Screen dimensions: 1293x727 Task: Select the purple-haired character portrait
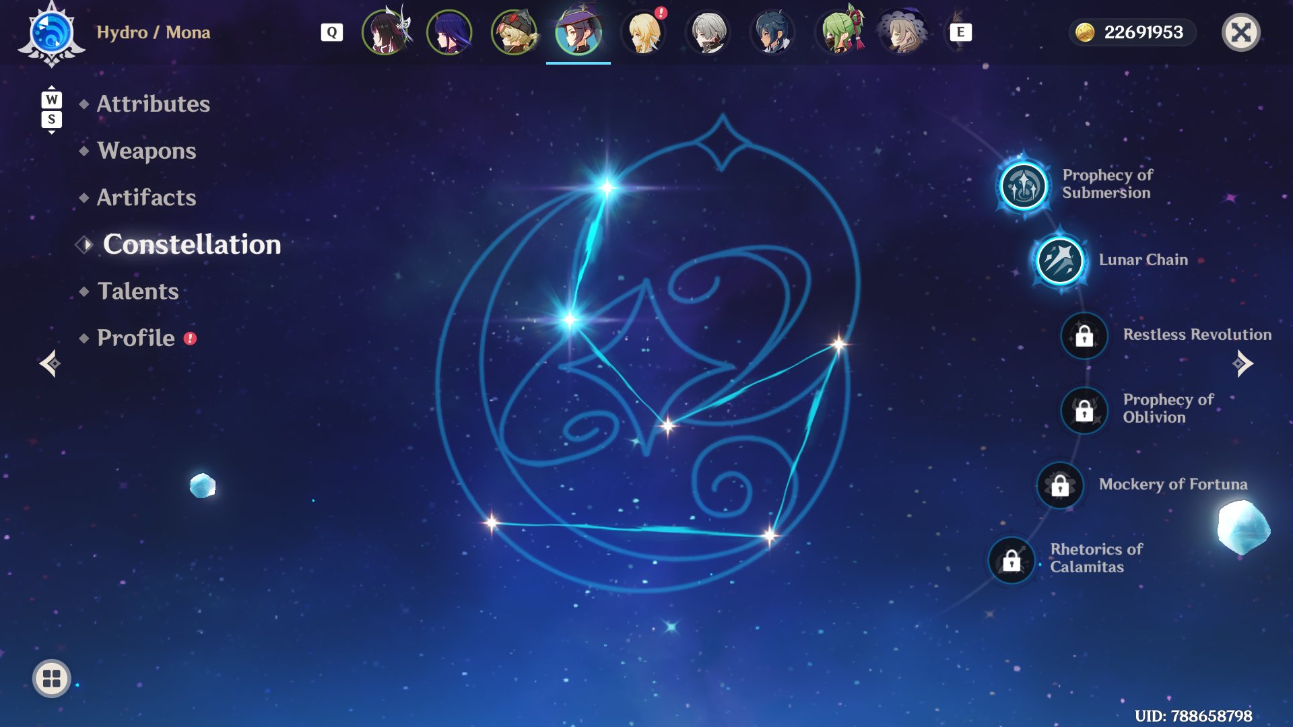coord(449,32)
